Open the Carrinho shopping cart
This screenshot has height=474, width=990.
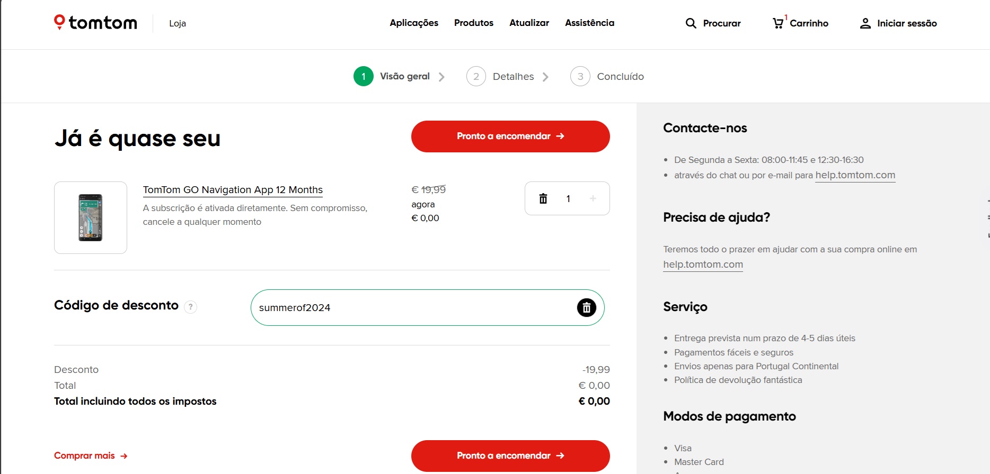click(801, 23)
